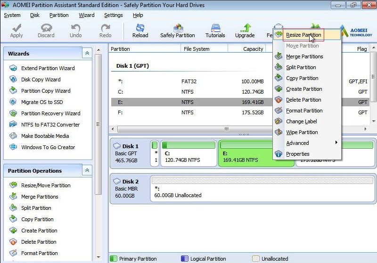Open the Disk Copy Wizard
Screen dimensions: 377x263
pyautogui.click(x=35, y=80)
